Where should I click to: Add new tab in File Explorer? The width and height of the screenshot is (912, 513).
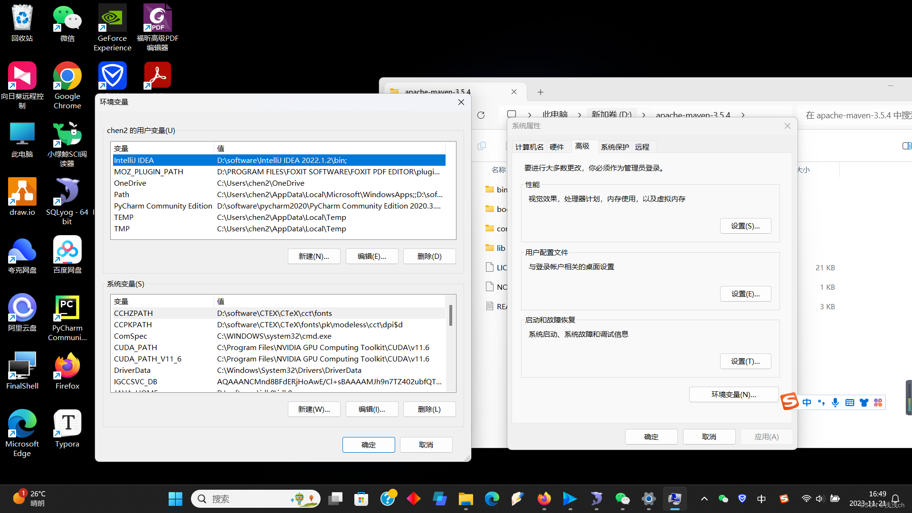click(x=541, y=92)
